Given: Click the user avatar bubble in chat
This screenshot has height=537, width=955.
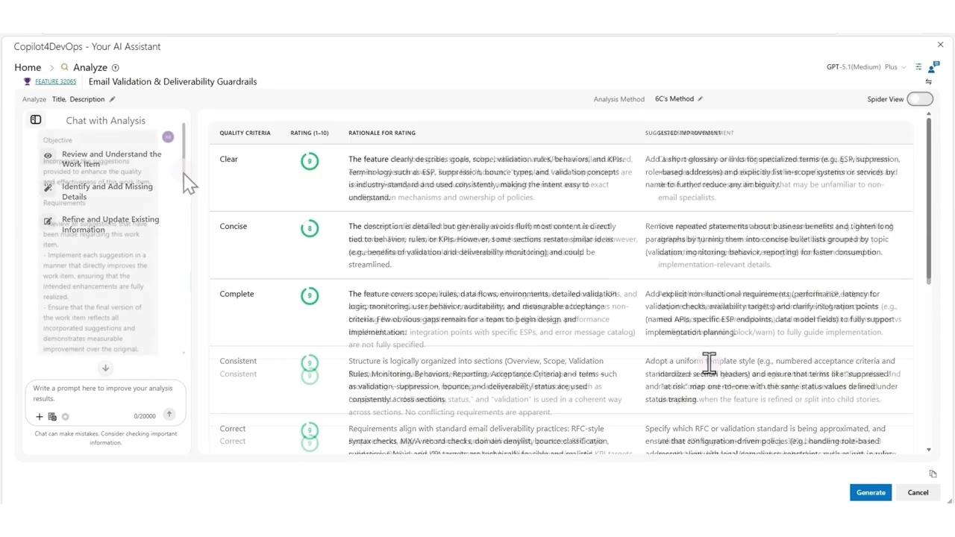Looking at the screenshot, I should [x=168, y=137].
